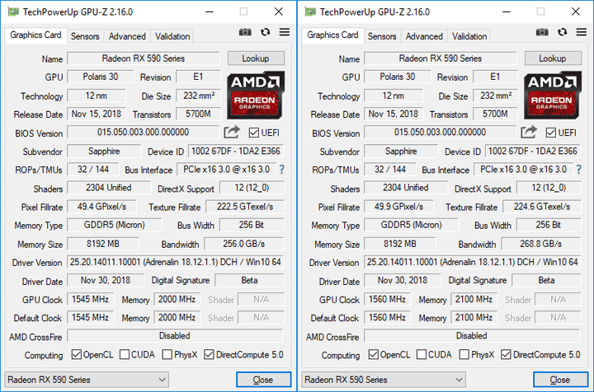594x392 pixels.
Task: Open the hamburger menu in left window
Action: click(285, 32)
